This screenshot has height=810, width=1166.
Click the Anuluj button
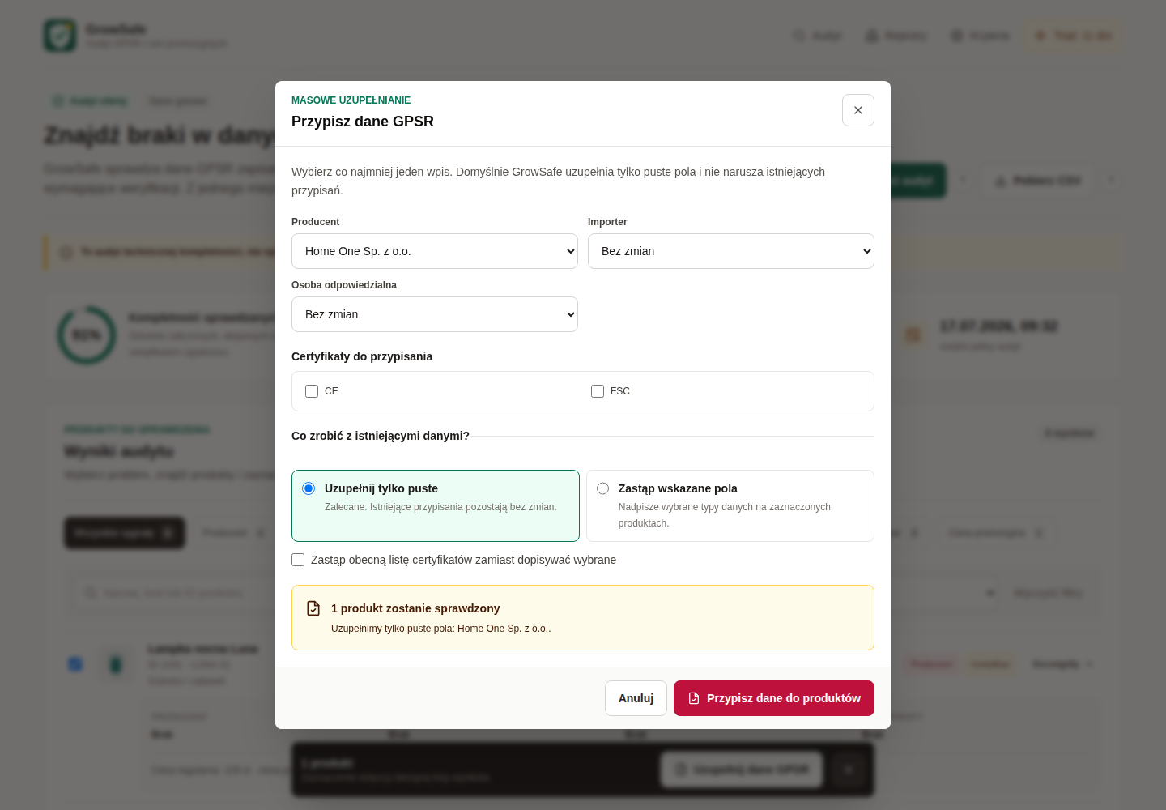pos(636,698)
